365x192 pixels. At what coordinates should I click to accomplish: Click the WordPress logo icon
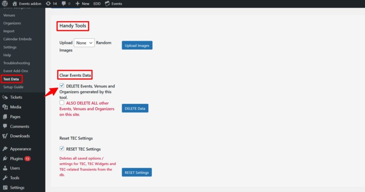5,4
